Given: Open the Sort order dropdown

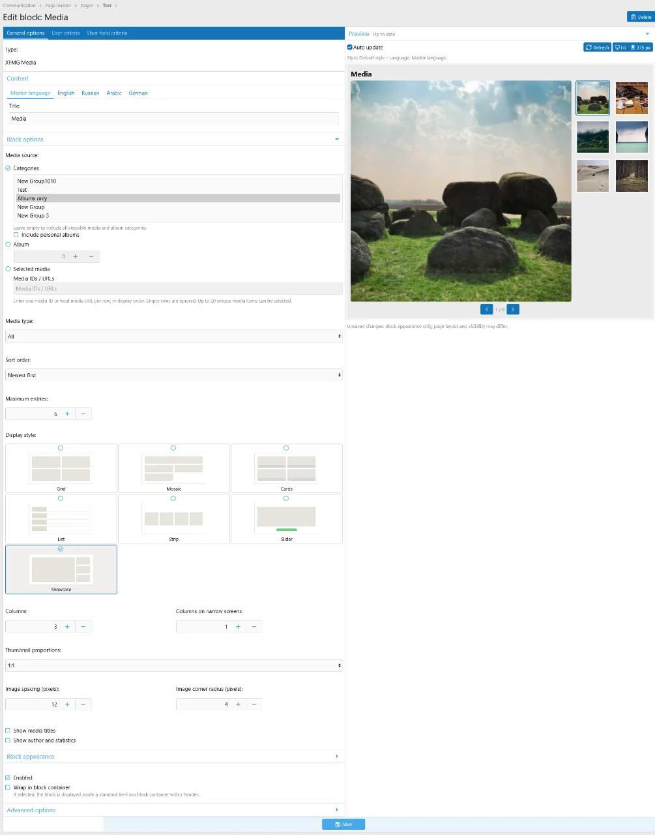Looking at the screenshot, I should 174,375.
